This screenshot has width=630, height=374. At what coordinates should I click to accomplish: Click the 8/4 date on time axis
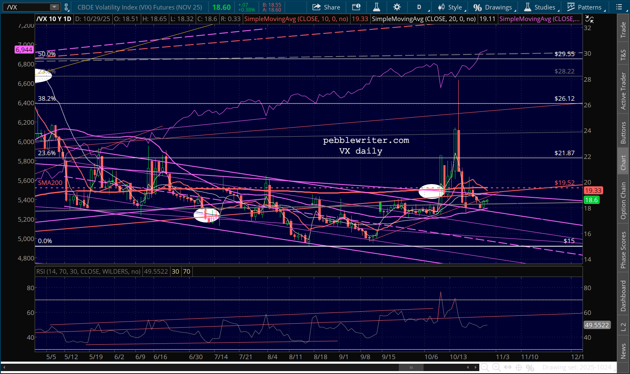(272, 357)
